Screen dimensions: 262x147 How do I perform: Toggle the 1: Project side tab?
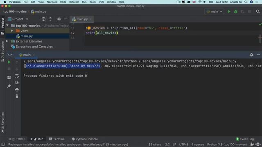(3, 26)
